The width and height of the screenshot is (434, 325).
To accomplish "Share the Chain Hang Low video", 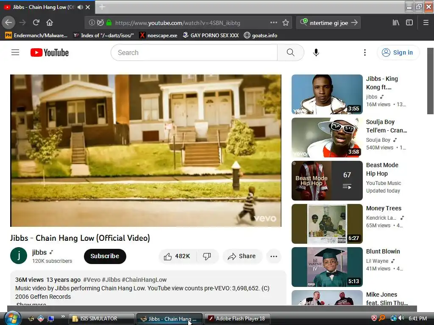I will pos(242,256).
